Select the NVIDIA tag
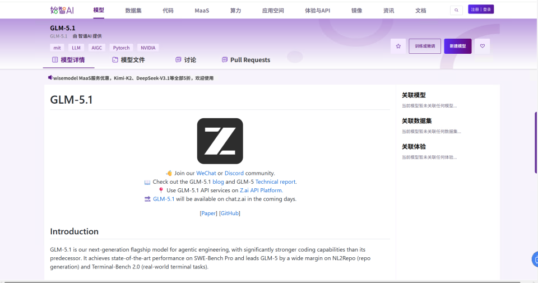 point(148,48)
